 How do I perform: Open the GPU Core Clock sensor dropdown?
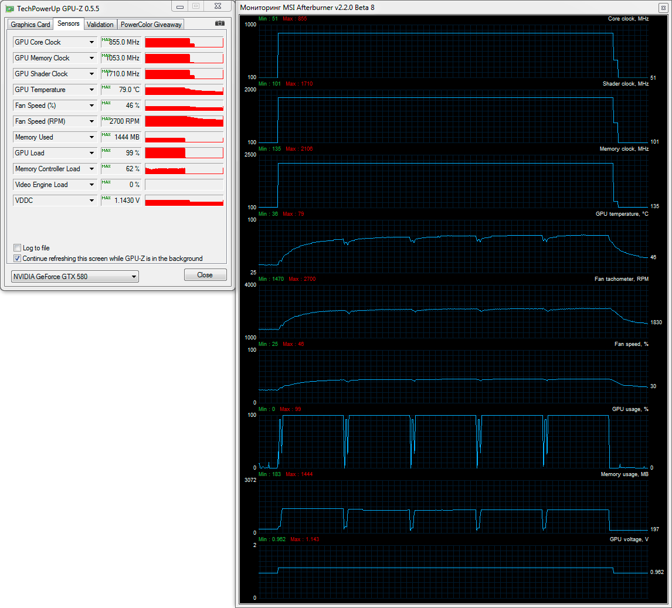coord(91,42)
